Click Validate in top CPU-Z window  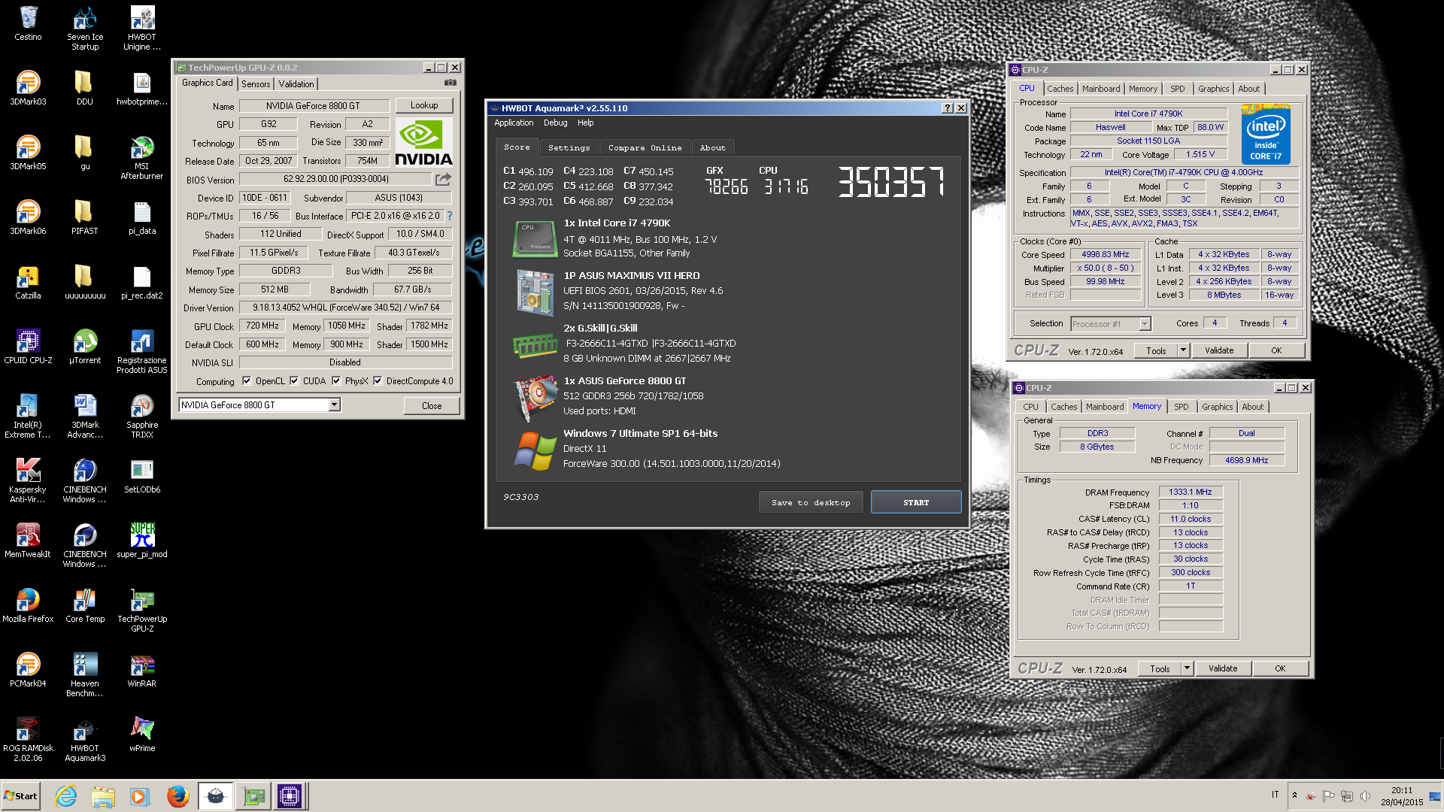click(1219, 350)
